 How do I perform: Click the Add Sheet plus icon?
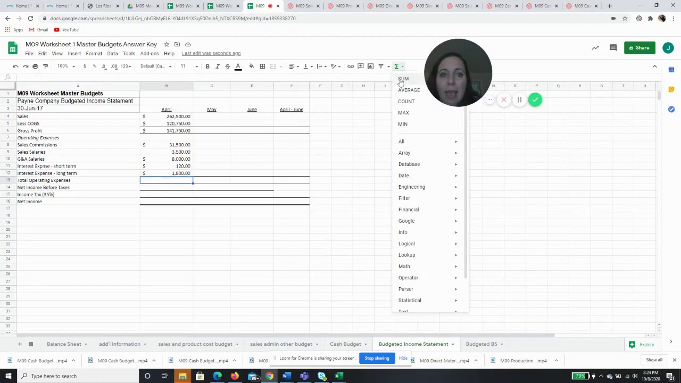pyautogui.click(x=20, y=344)
